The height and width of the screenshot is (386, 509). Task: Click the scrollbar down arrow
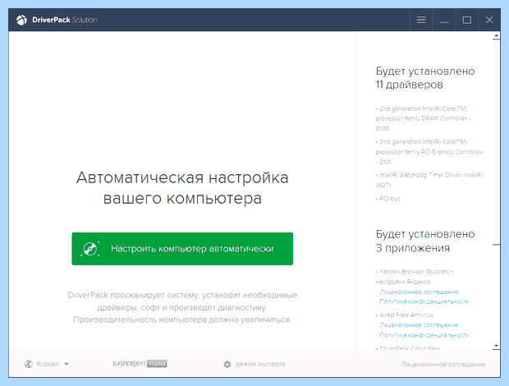(496, 346)
